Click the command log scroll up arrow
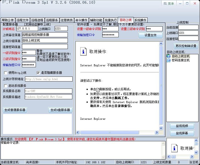 (x=163, y=143)
